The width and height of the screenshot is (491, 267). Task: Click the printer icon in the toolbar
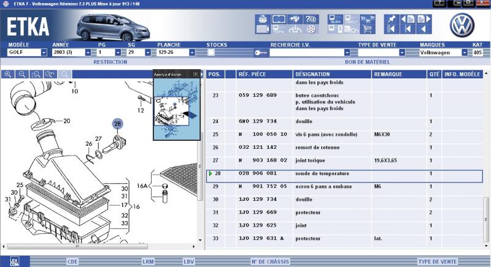pyautogui.click(x=263, y=19)
